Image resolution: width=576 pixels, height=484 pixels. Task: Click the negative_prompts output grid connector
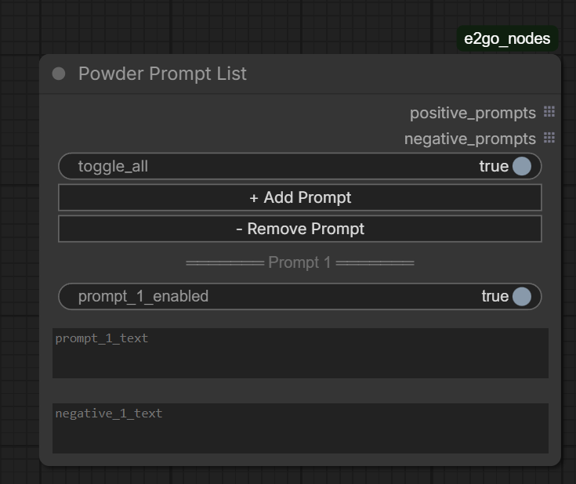pos(549,138)
